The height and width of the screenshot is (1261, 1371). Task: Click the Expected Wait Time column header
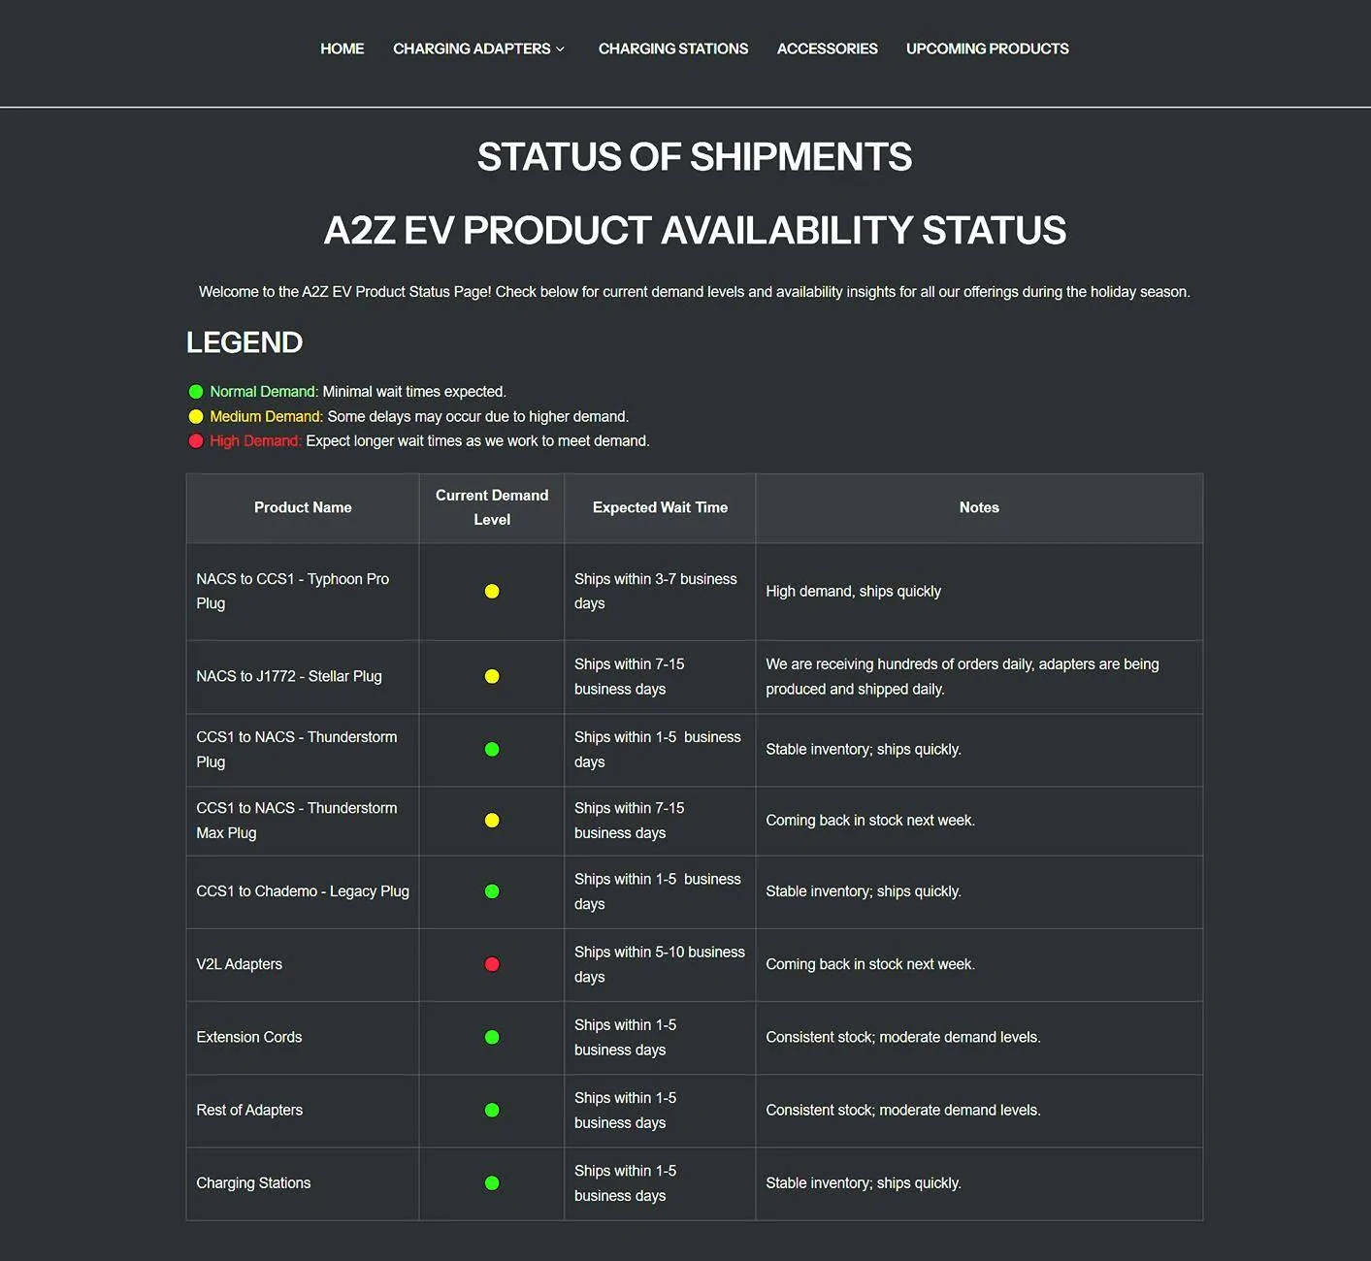pyautogui.click(x=660, y=507)
